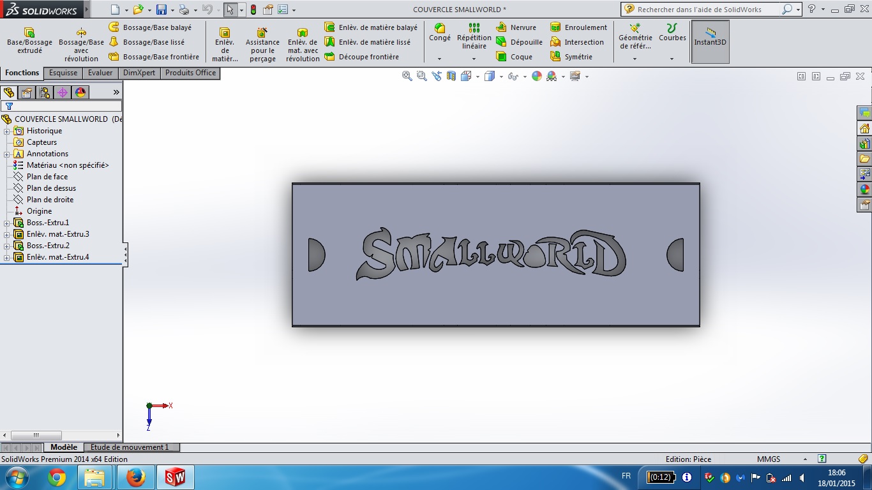Toggle Instant3D mode
Image resolution: width=872 pixels, height=490 pixels.
pyautogui.click(x=710, y=41)
